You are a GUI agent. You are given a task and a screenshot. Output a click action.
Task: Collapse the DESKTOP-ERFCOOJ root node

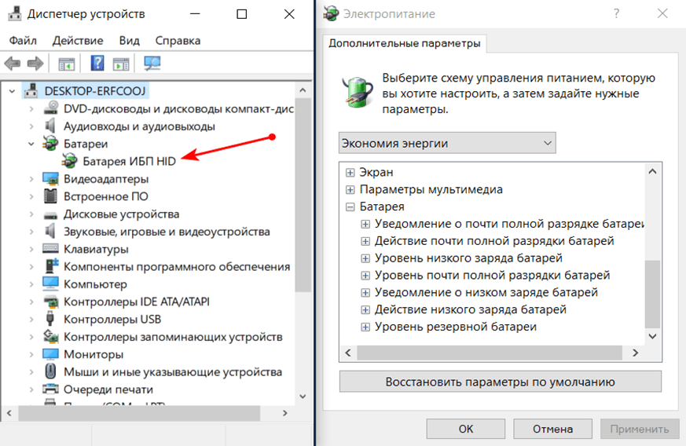tap(13, 91)
